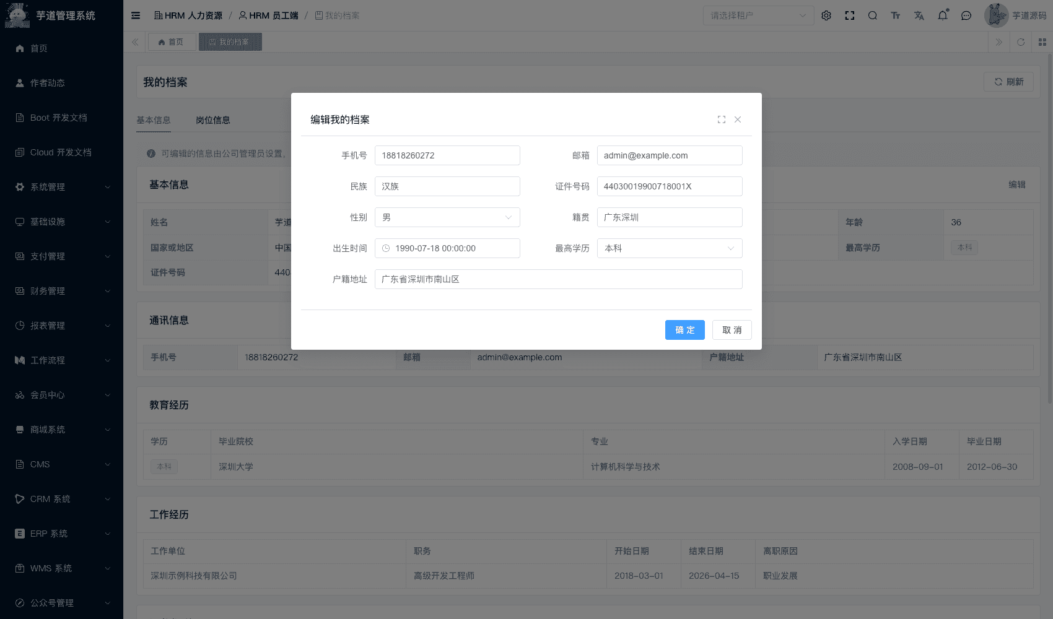The width and height of the screenshot is (1053, 619).
Task: Expand WMS 系统 sidebar menu
Action: click(x=62, y=568)
